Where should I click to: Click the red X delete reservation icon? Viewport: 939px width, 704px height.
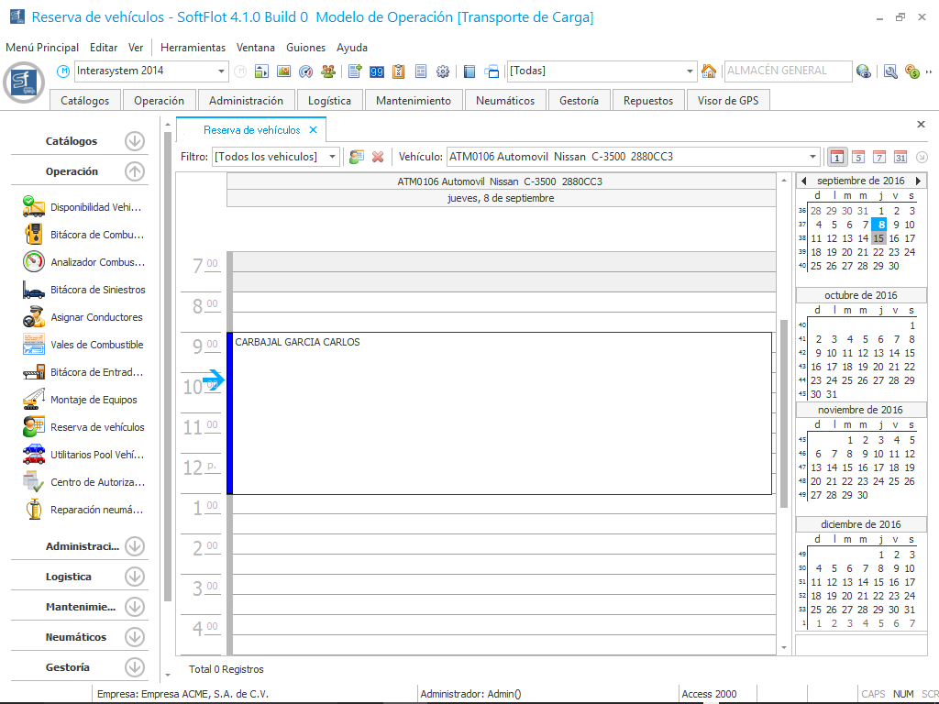(x=377, y=157)
